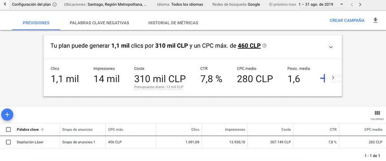Click the Grupo de anuncios column header

click(77, 129)
